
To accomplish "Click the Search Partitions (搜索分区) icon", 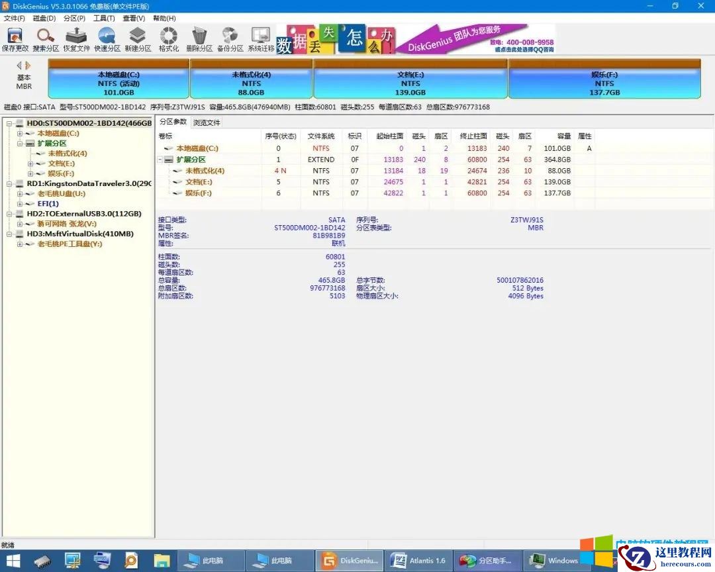I will (x=46, y=39).
